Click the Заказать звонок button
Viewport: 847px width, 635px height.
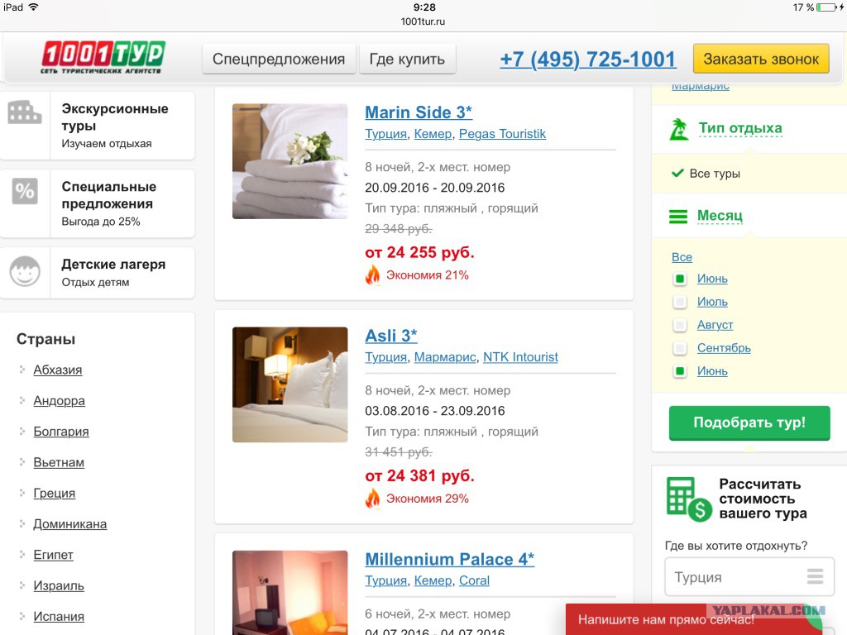(761, 59)
